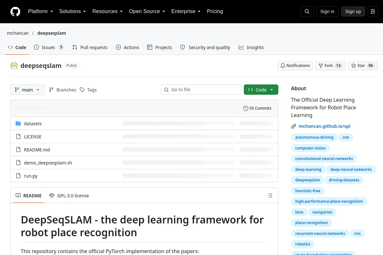Open the LICENSE file
The height and width of the screenshot is (255, 383).
tap(33, 136)
